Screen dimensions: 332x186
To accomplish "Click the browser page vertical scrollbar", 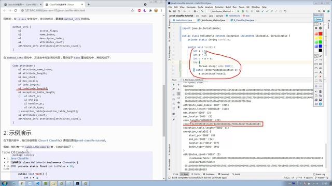I will [x=164, y=111].
